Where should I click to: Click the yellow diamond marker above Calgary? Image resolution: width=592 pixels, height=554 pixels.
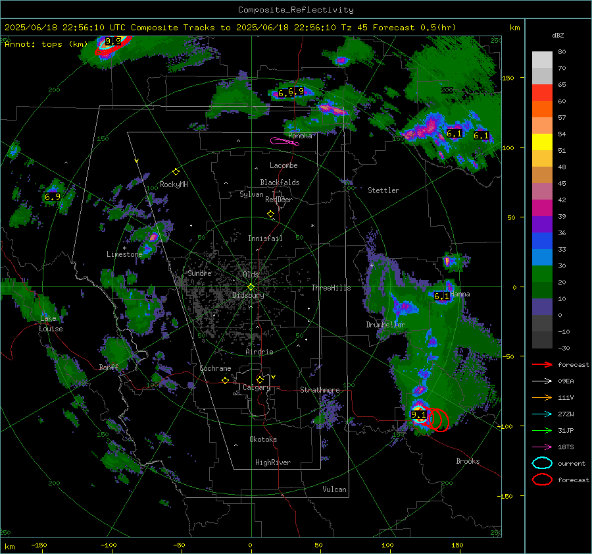pos(260,379)
